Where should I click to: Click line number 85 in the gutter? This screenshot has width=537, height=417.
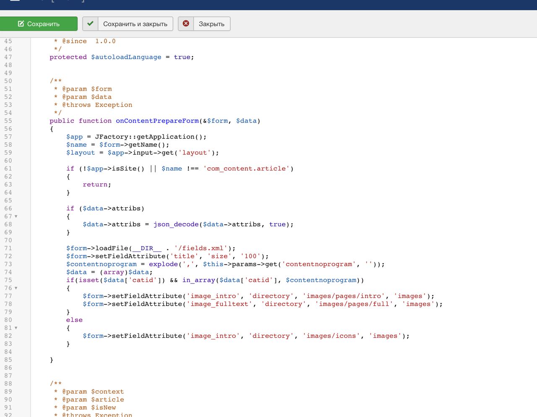click(8, 360)
